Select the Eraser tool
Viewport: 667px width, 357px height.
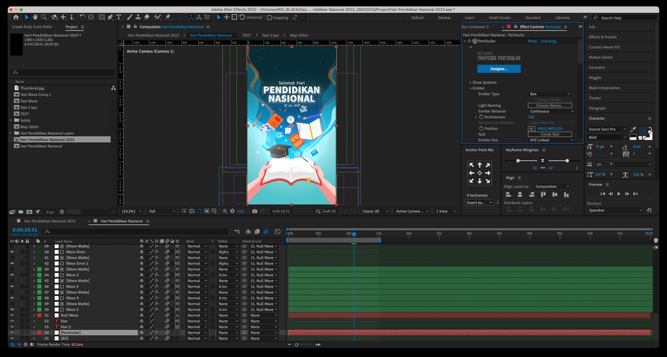(x=147, y=17)
